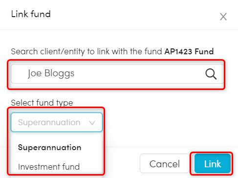Viewport: 238px width, 178px height.
Task: Click the Select fund type label
Action: tap(42, 103)
